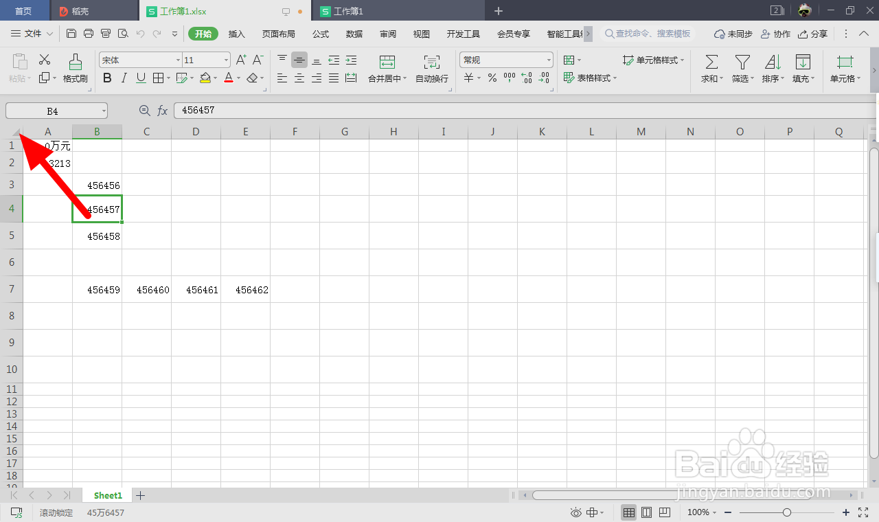Select the Format Painter (格式刷) tool
This screenshot has height=522, width=879.
[76, 69]
